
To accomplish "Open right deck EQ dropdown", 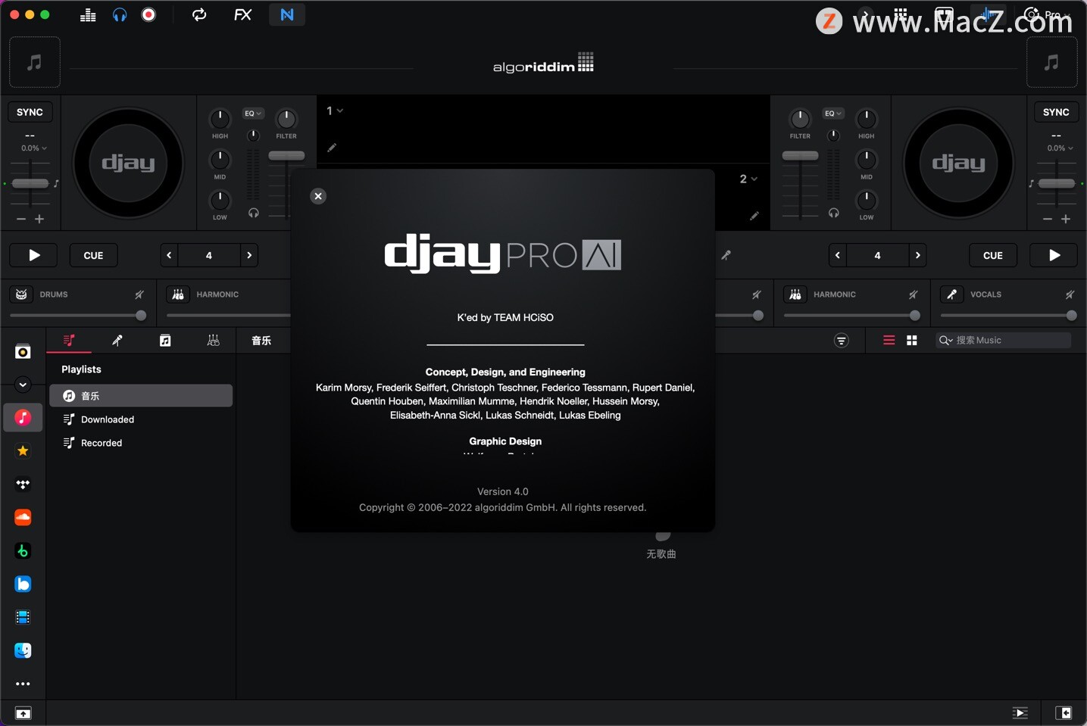I will pos(833,114).
